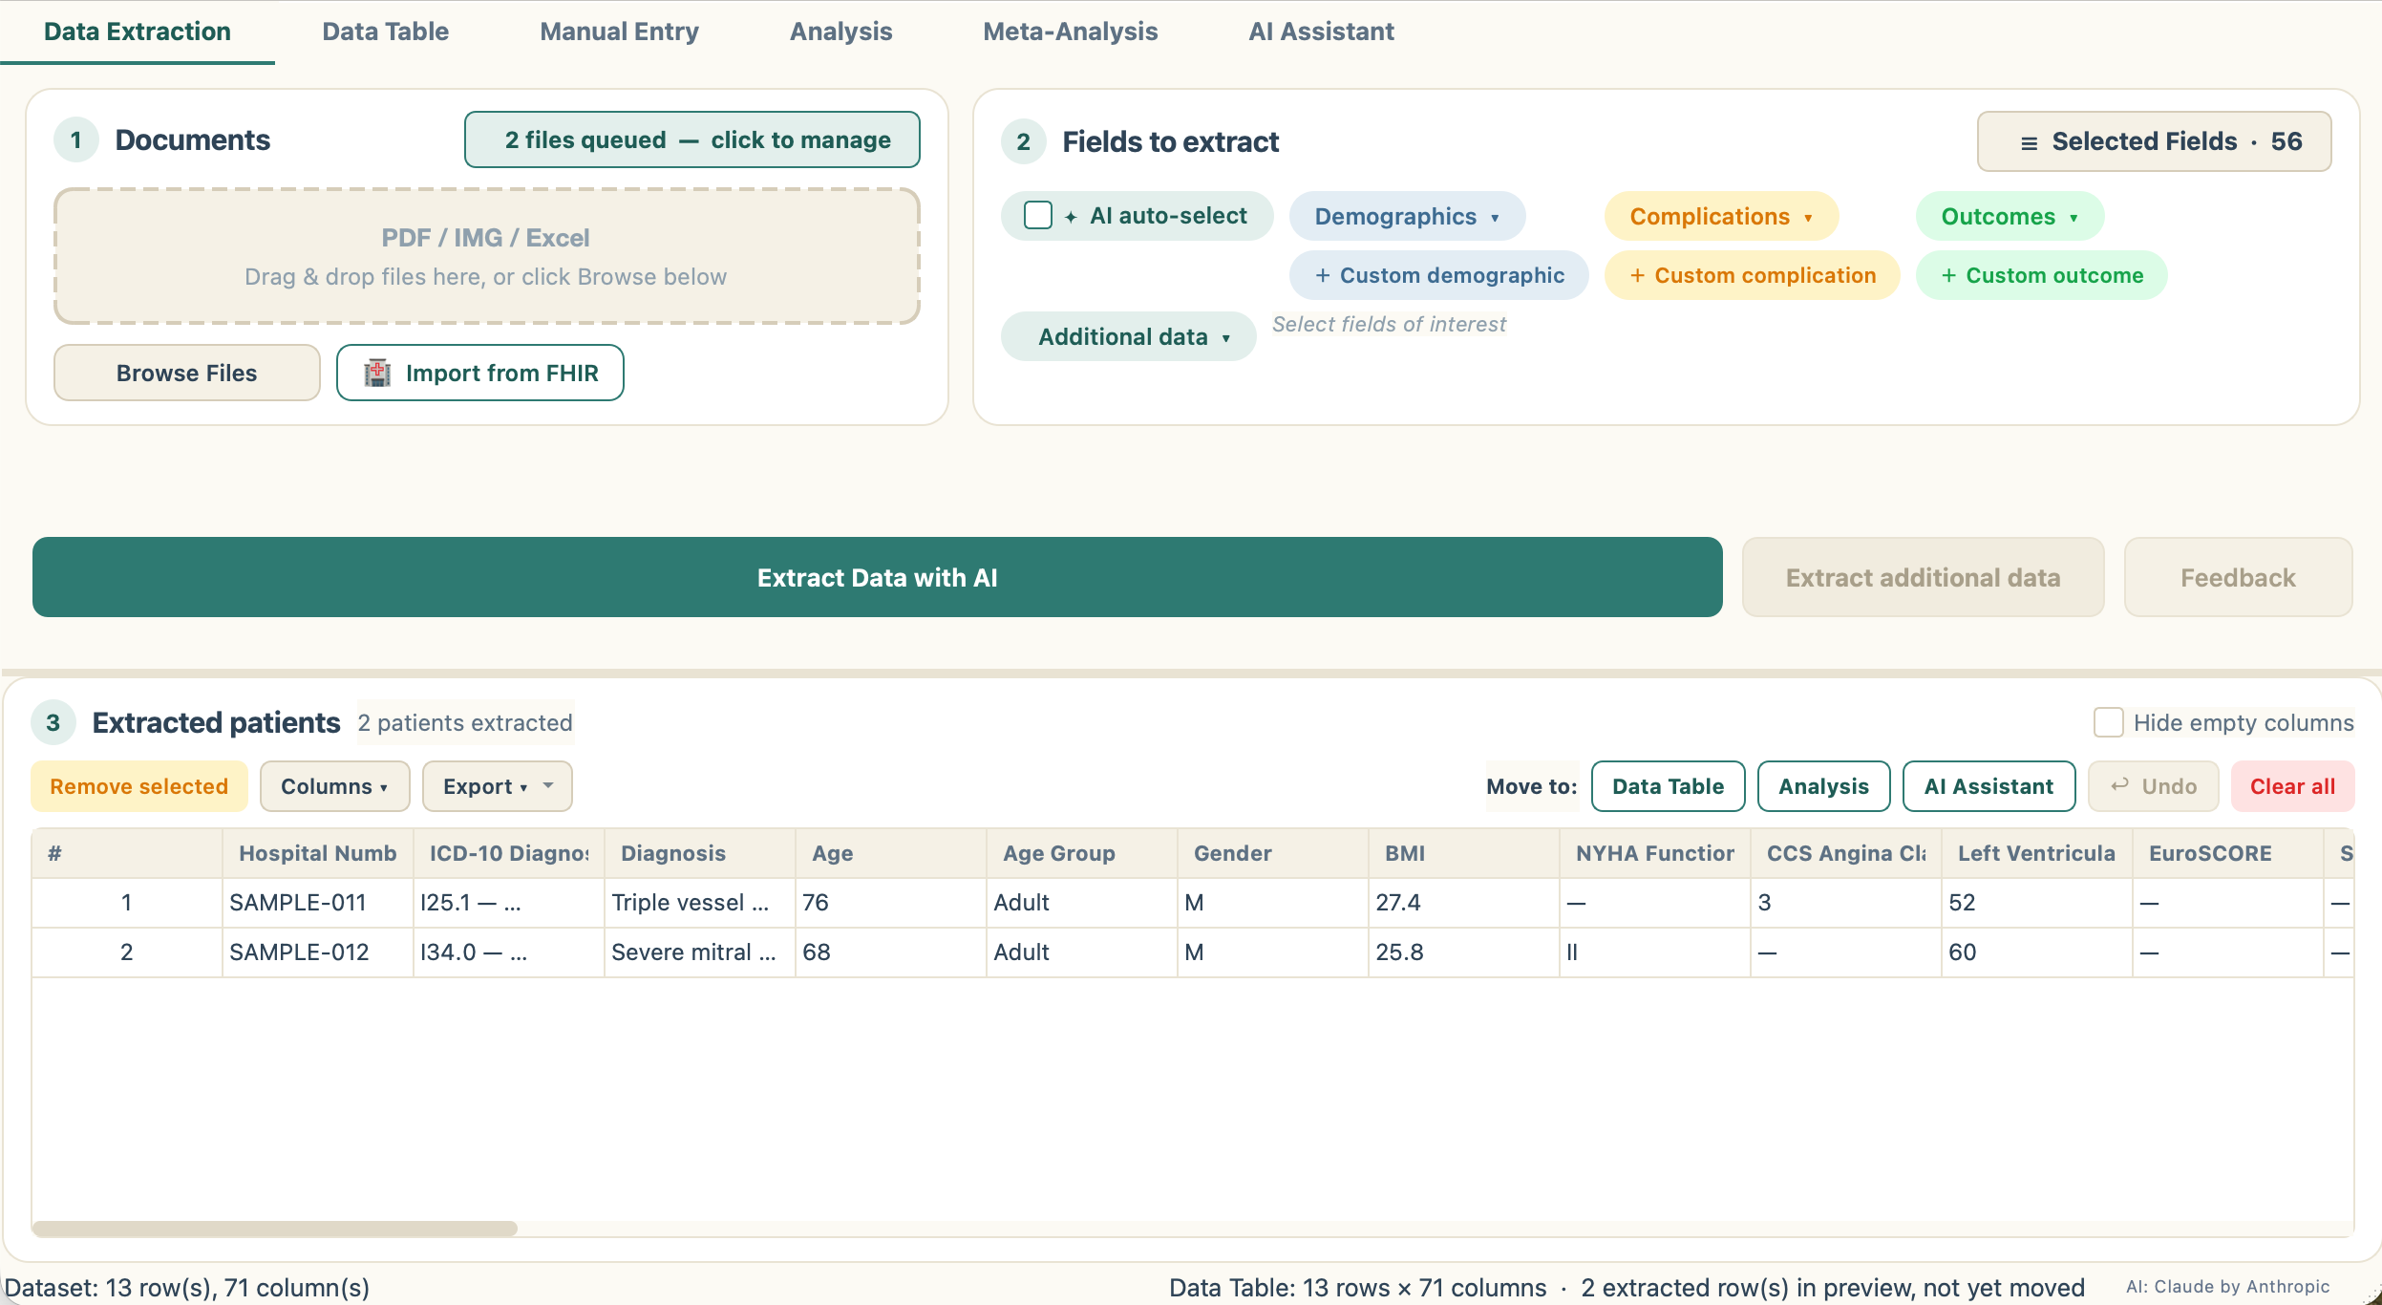Click the BMI column header
Screen dimensions: 2382x1305
[x=1464, y=853]
